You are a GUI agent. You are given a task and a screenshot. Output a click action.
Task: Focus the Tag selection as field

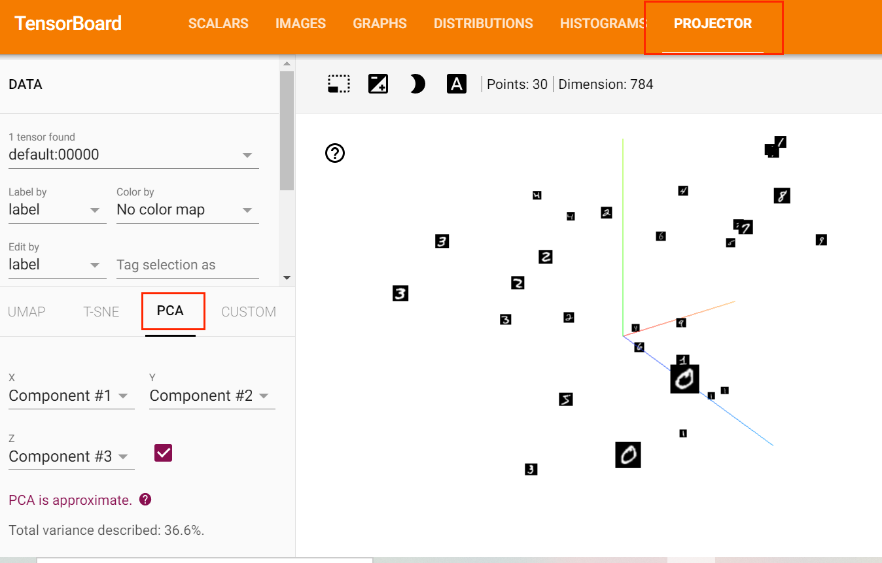(188, 265)
